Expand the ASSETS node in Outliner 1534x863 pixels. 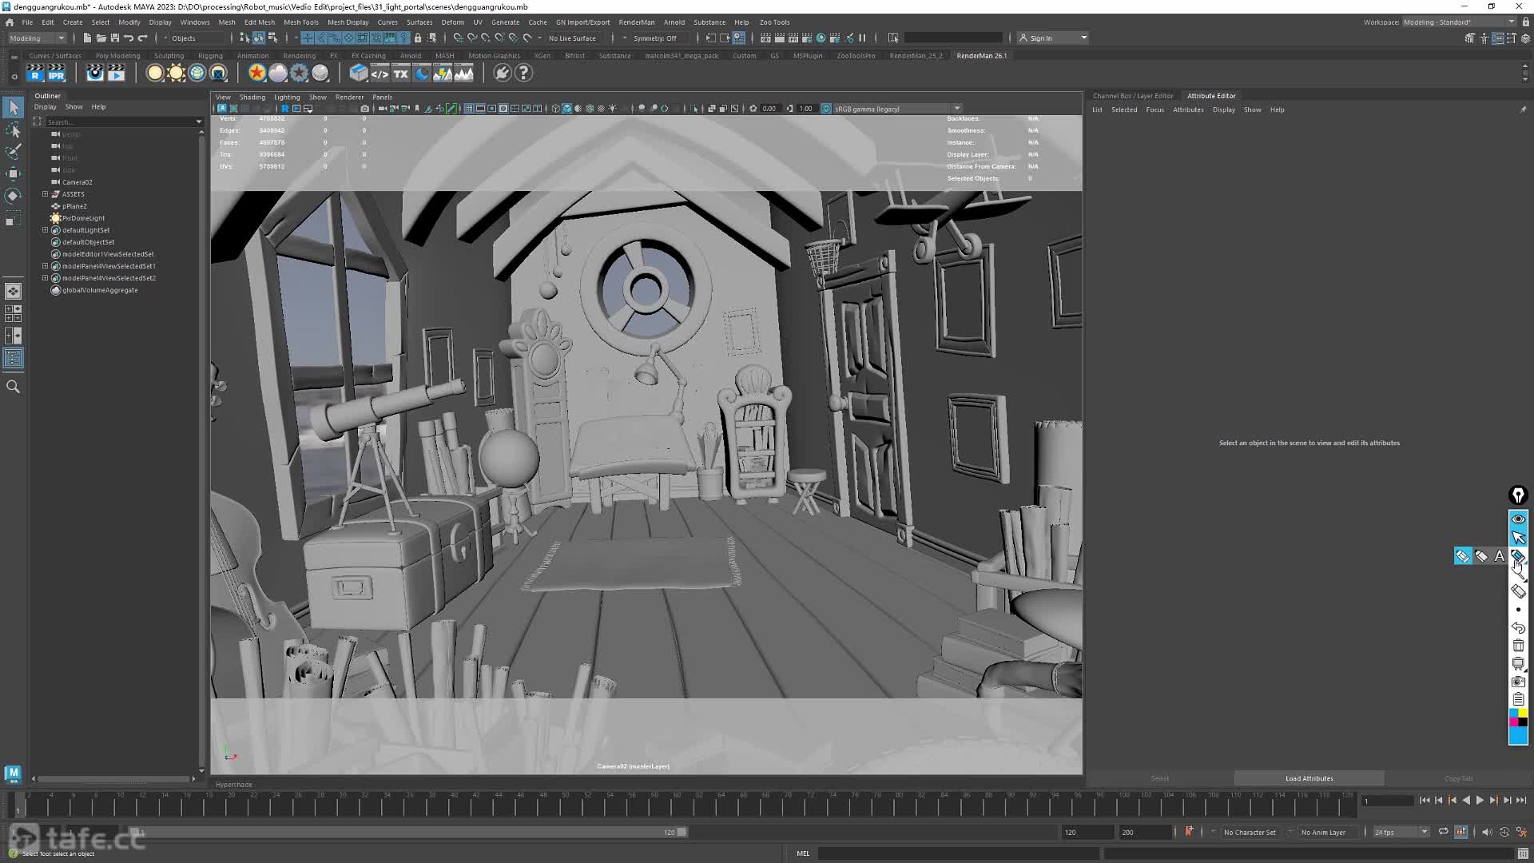[x=46, y=194]
